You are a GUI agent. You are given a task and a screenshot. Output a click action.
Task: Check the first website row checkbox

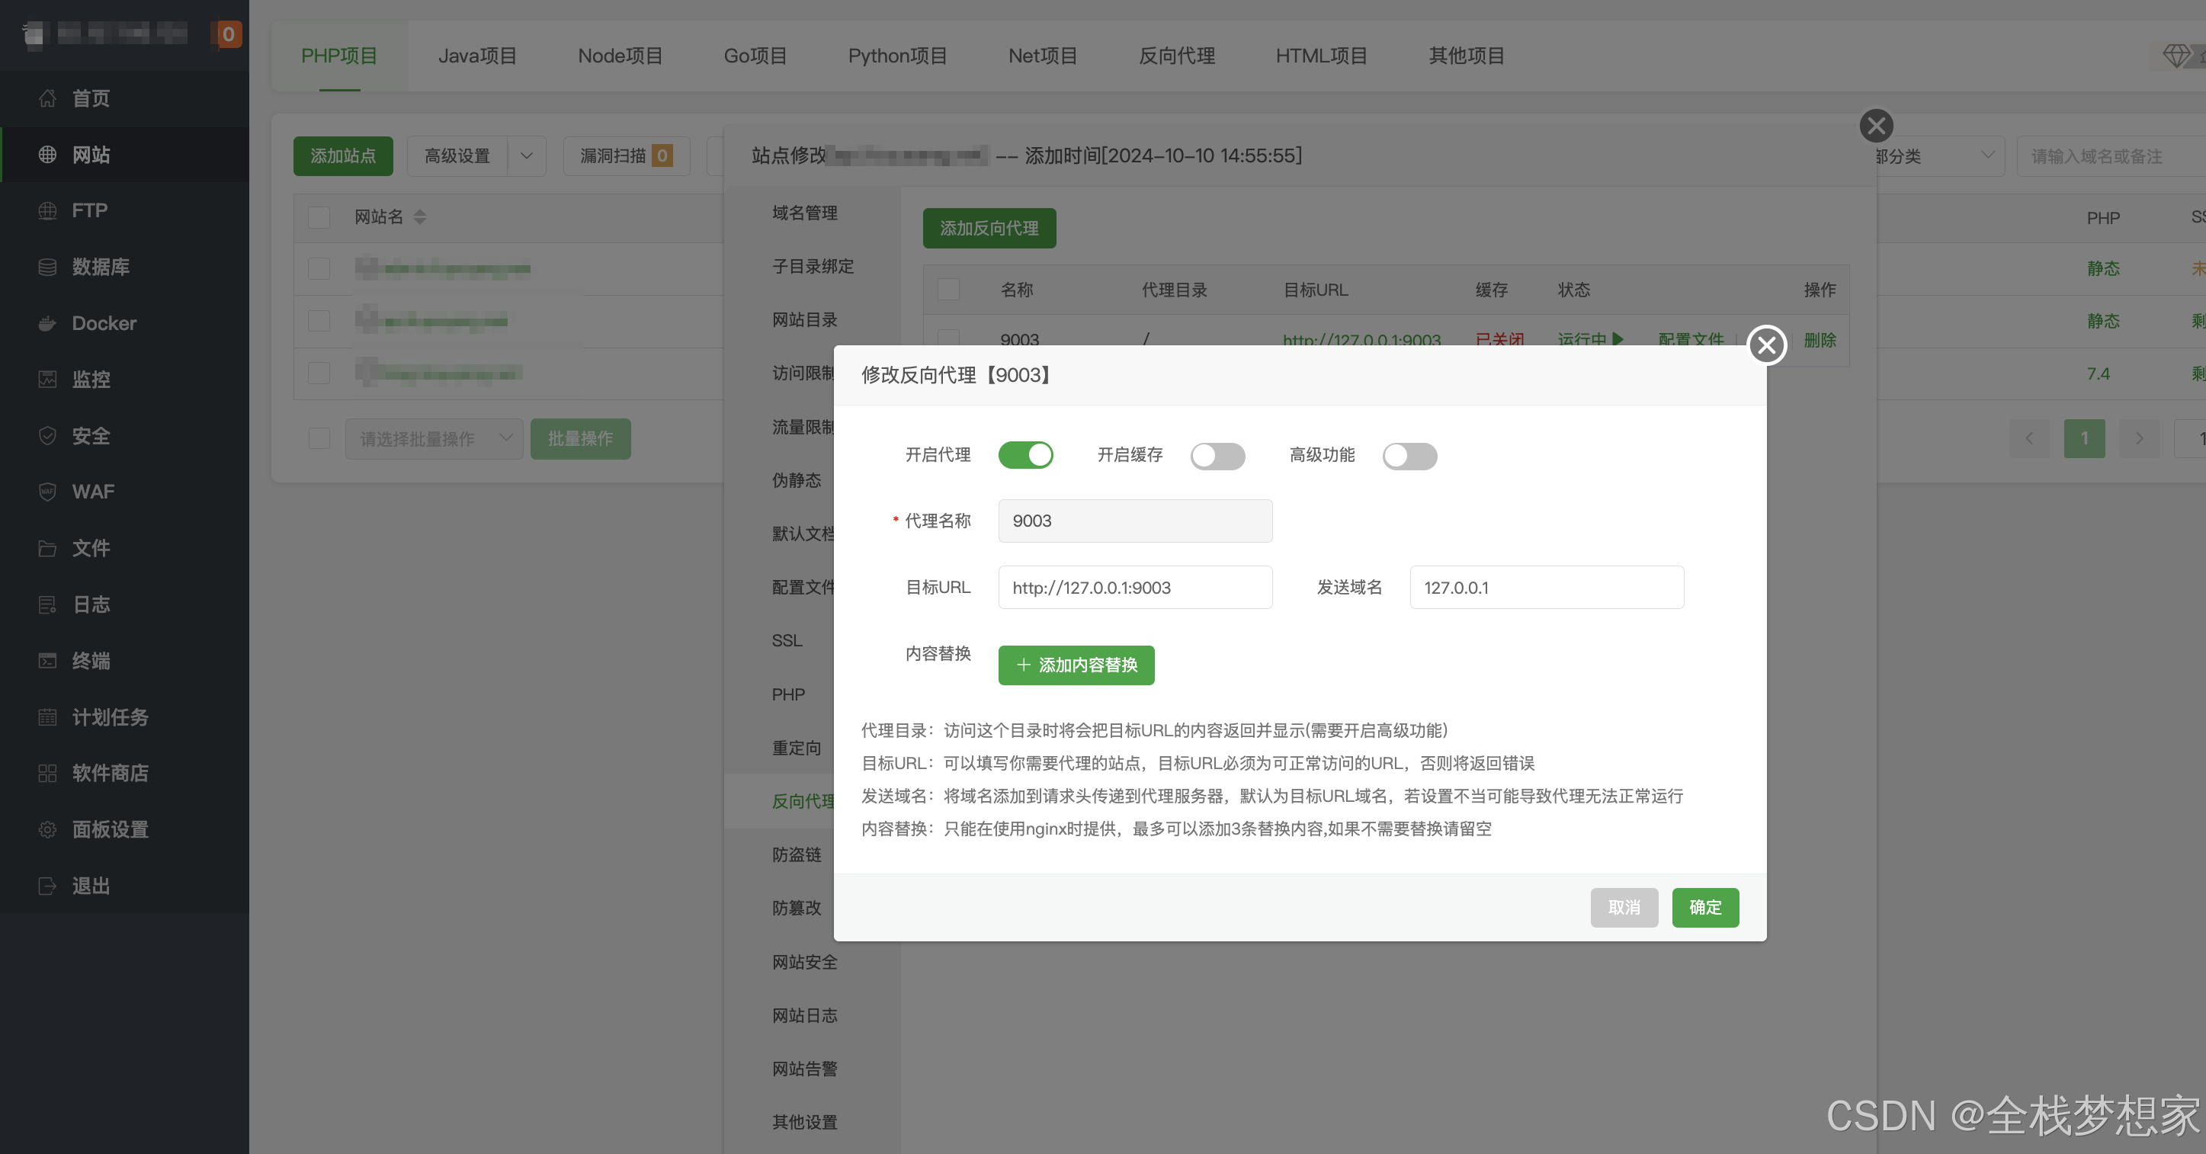[x=319, y=269]
